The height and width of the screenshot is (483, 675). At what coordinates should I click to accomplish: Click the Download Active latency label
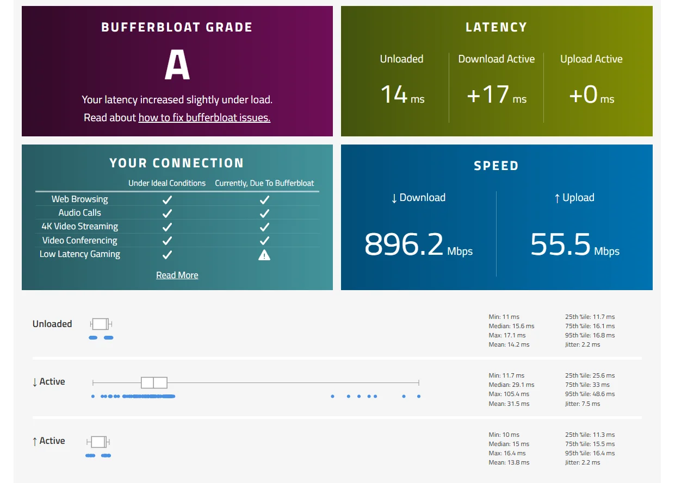(x=497, y=59)
